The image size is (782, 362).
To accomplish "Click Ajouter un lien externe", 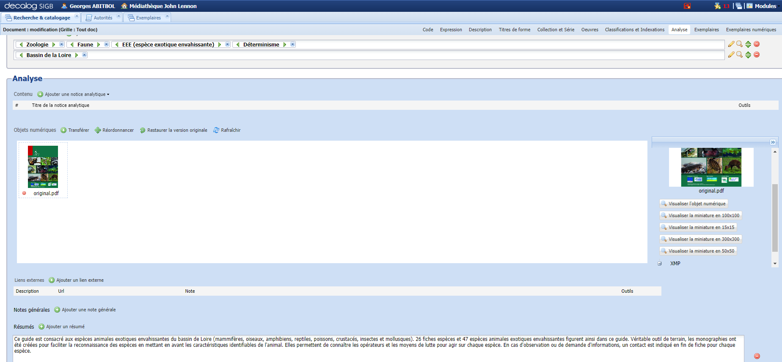I will click(76, 280).
